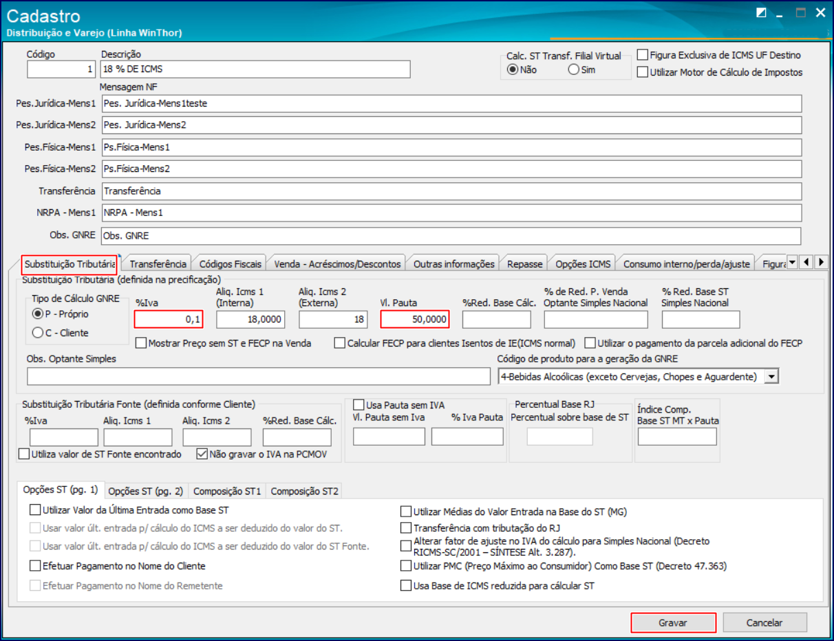Click the NRPA - Mens1 field
This screenshot has height=641, width=834.
pos(451,213)
